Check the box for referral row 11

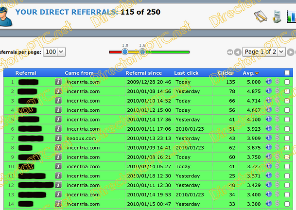tap(287, 176)
